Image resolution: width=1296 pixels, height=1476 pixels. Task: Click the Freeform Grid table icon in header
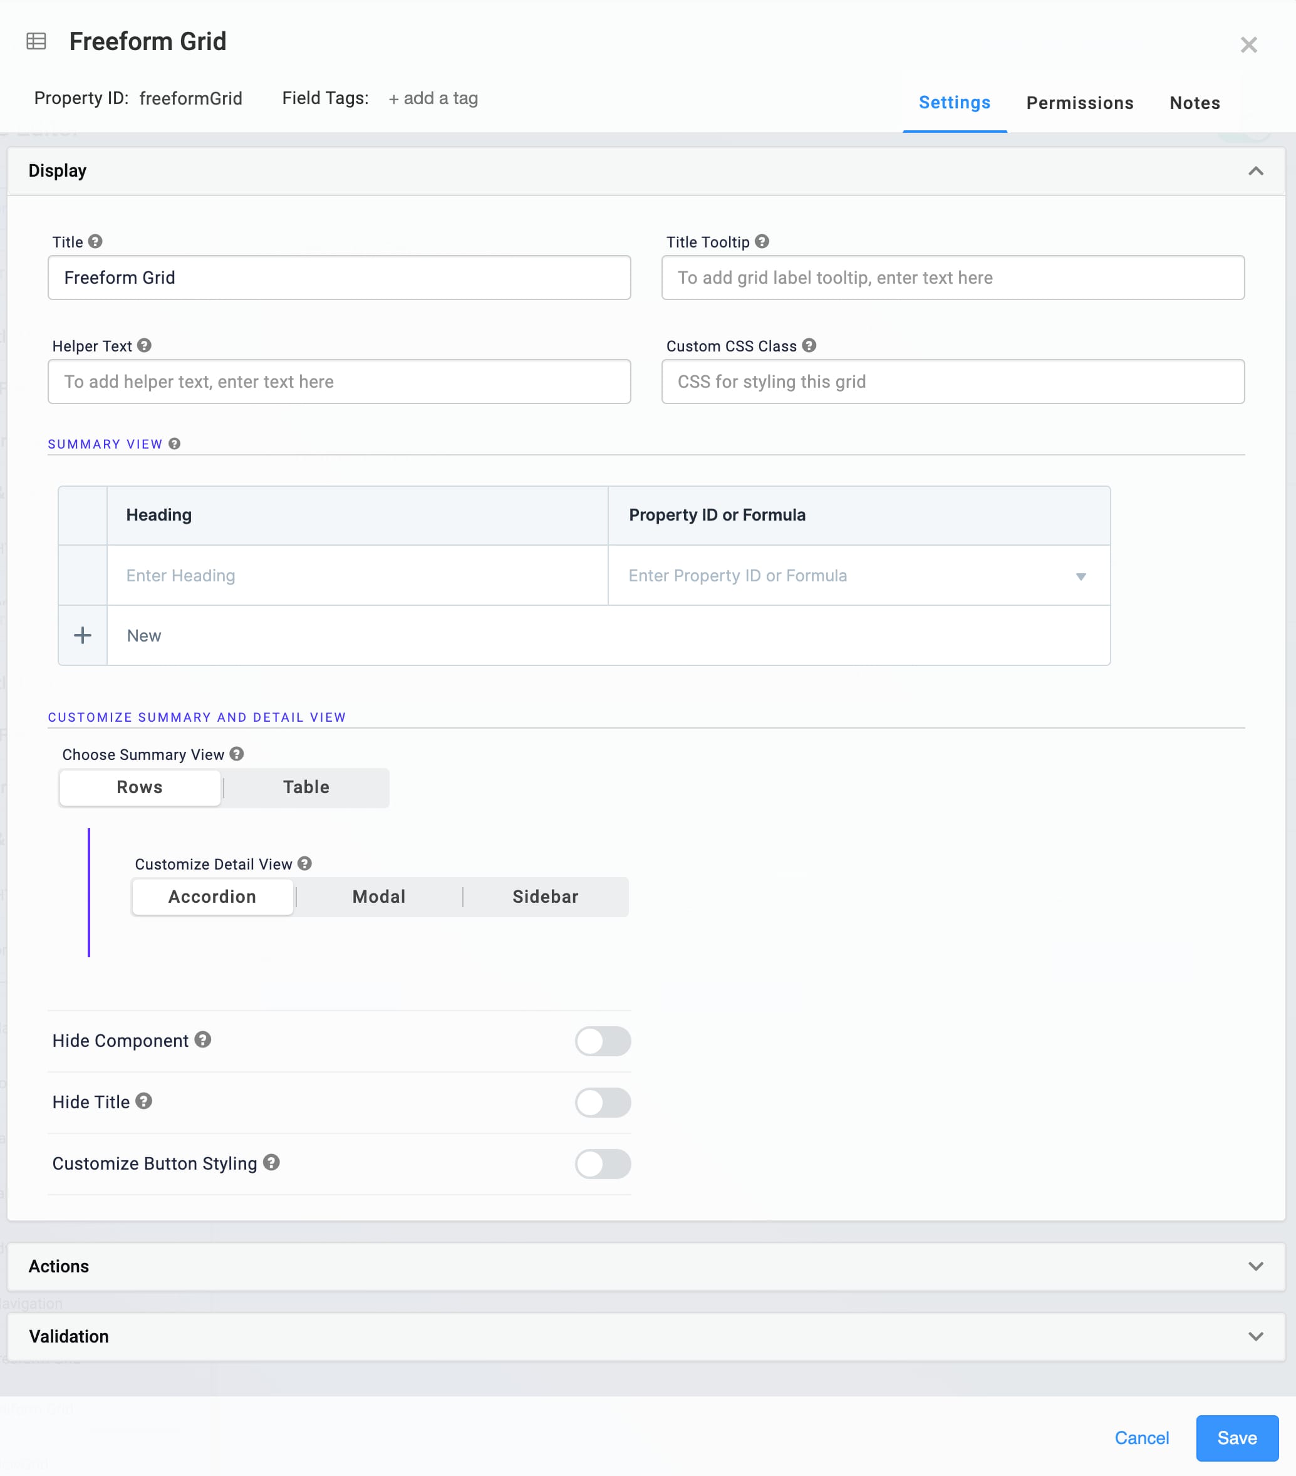(36, 41)
